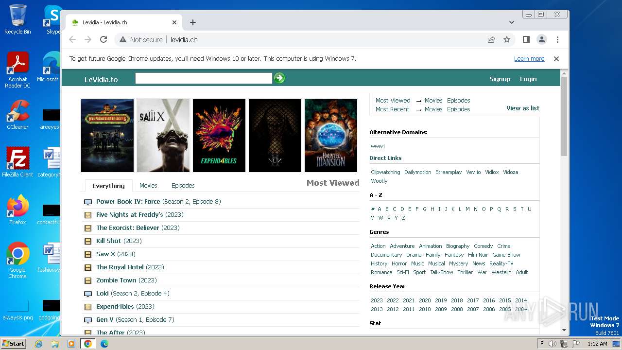Open Gen V Season 1 Episode 7
This screenshot has width=622, height=350.
pos(135,320)
